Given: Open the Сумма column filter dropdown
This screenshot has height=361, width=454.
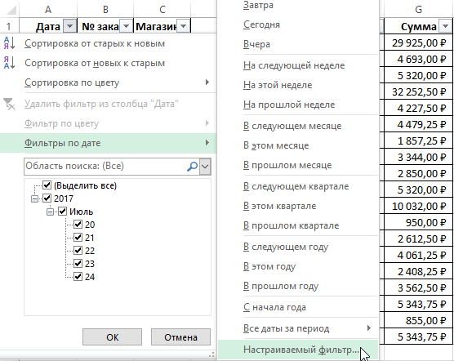Looking at the screenshot, I should click(x=445, y=26).
